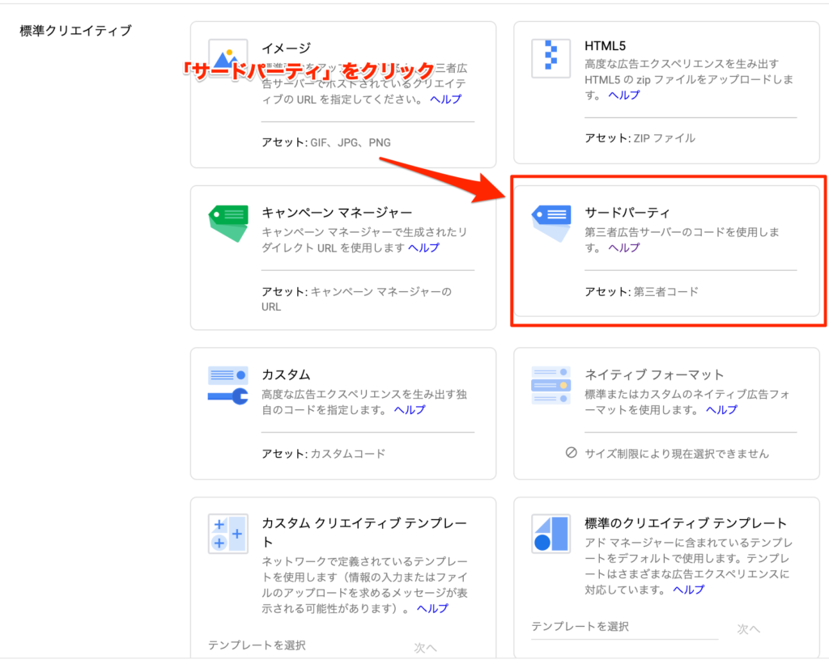Click the ネイティブ フォーマット title
Screen dimensions: 829x664
[654, 374]
